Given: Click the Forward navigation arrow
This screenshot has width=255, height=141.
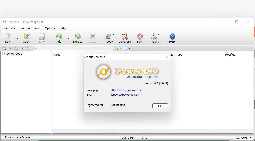Looking at the screenshot, I should [x=16, y=48].
